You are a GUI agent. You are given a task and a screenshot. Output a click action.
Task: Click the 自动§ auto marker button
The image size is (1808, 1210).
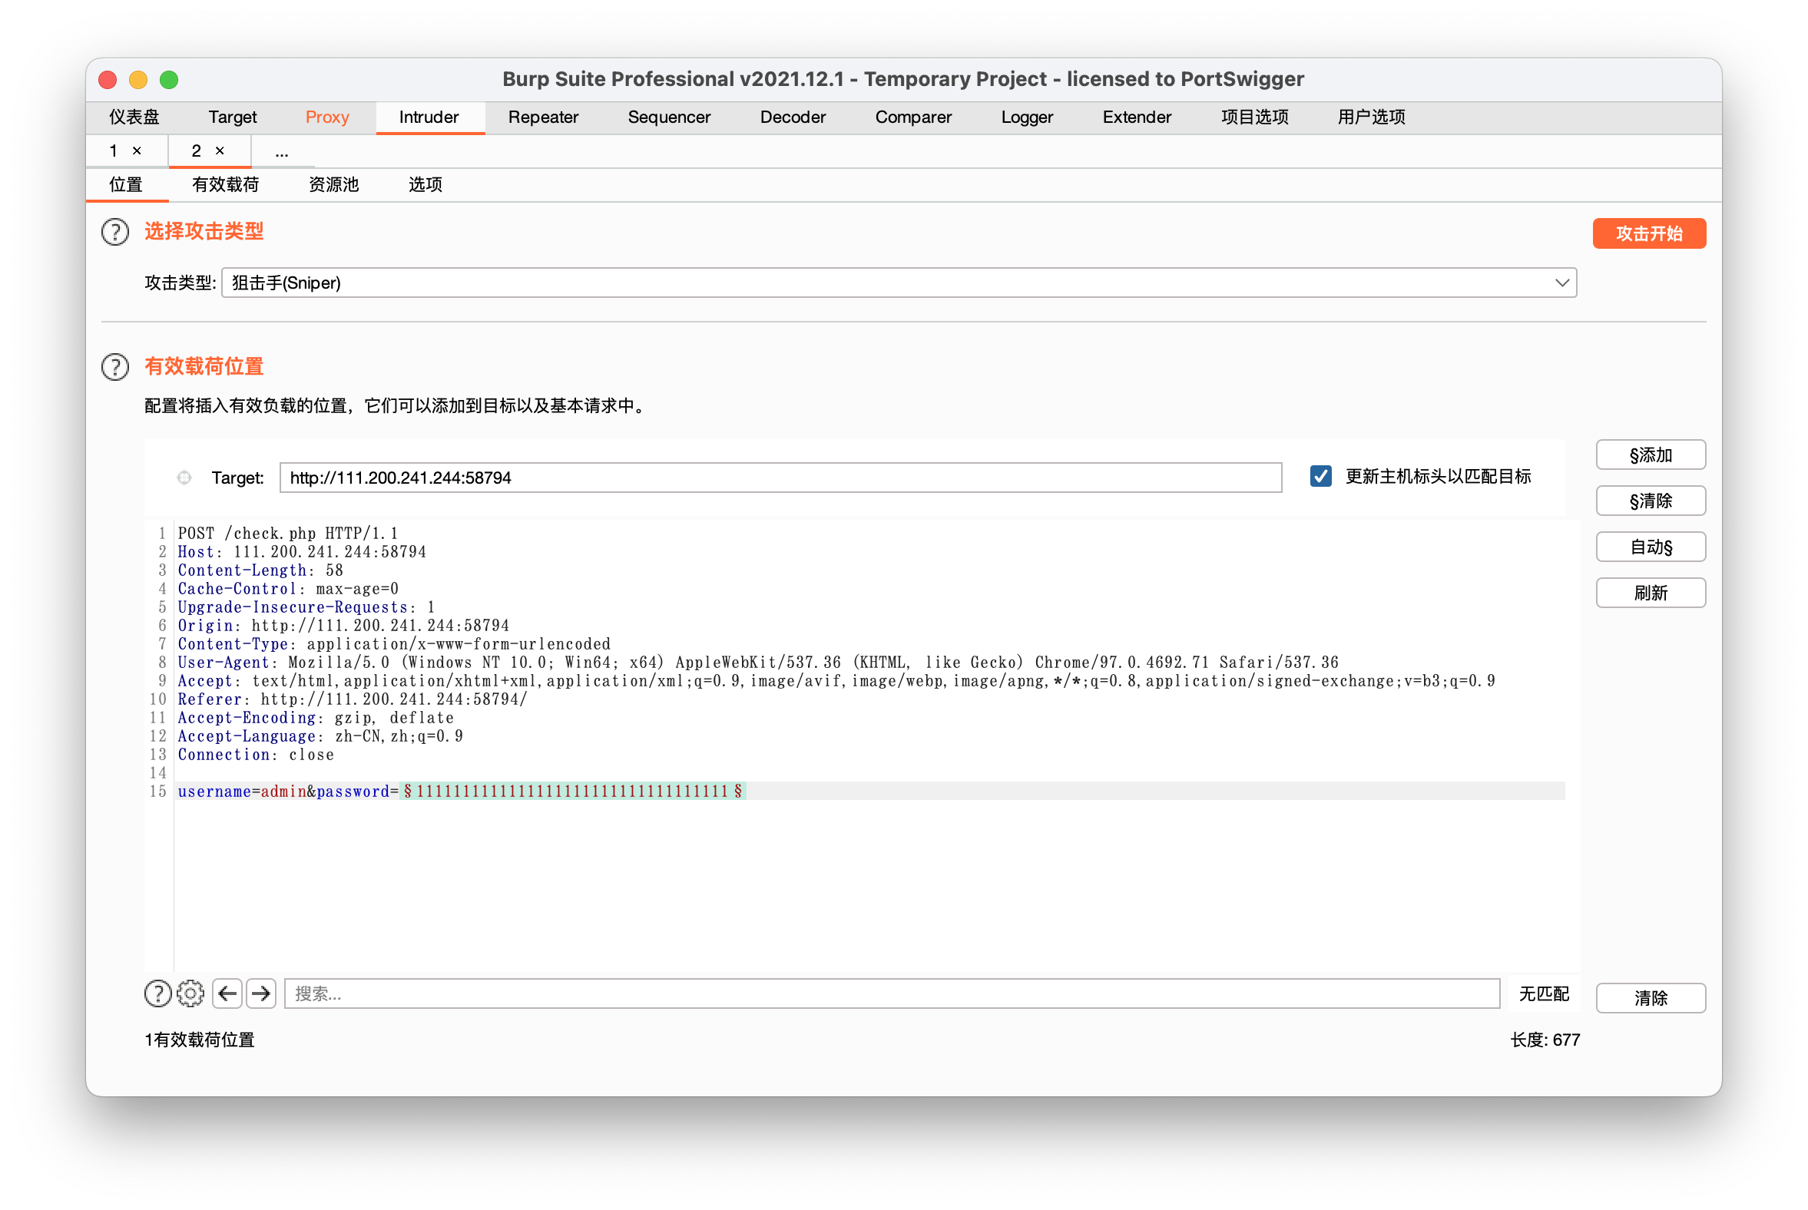pyautogui.click(x=1651, y=548)
